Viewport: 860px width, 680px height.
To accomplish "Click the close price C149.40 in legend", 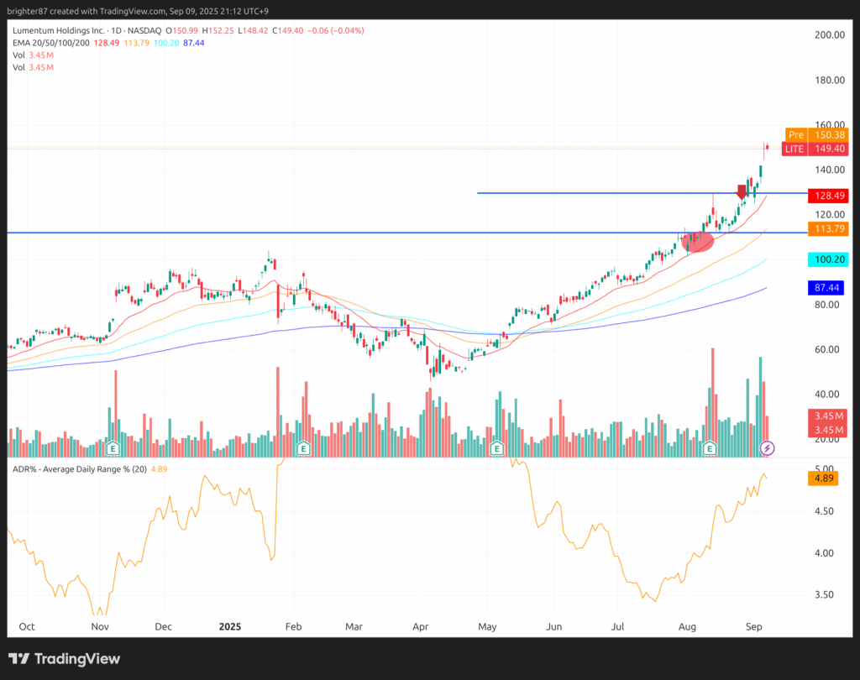I will (287, 31).
